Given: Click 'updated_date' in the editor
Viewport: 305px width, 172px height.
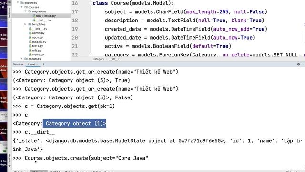Looking at the screenshot, I should point(123,38).
